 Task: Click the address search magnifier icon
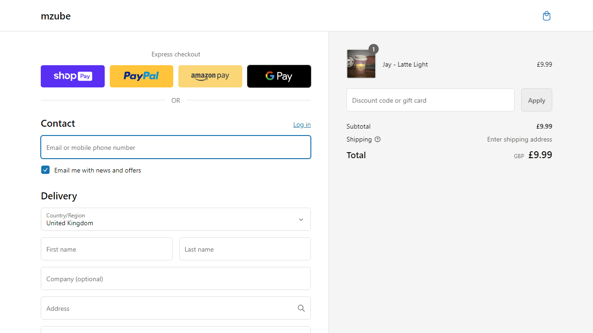pyautogui.click(x=301, y=308)
